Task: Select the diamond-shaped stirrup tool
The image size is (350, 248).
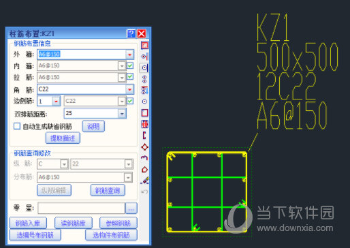Action: [144, 147]
